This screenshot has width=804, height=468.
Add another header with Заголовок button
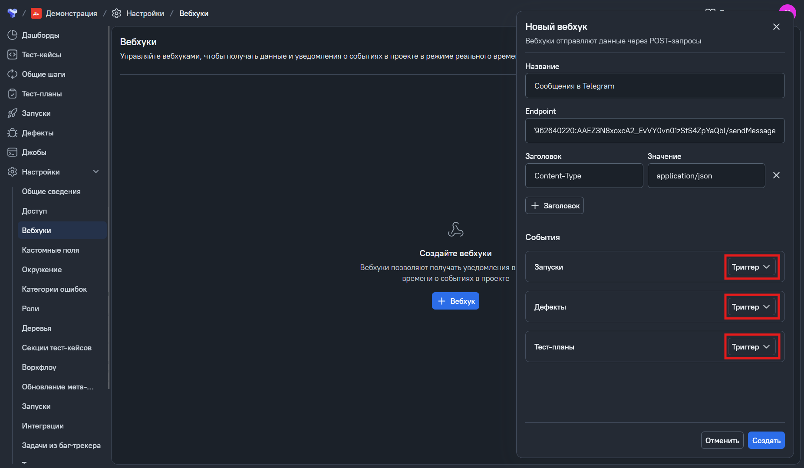click(554, 206)
